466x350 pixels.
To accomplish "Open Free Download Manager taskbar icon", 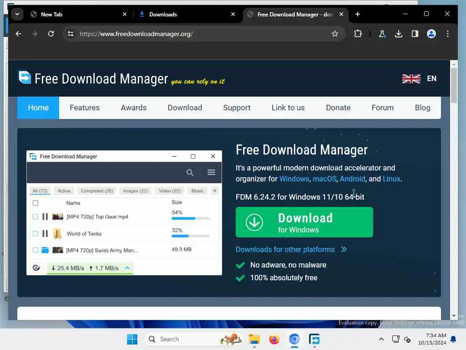I will [x=314, y=339].
